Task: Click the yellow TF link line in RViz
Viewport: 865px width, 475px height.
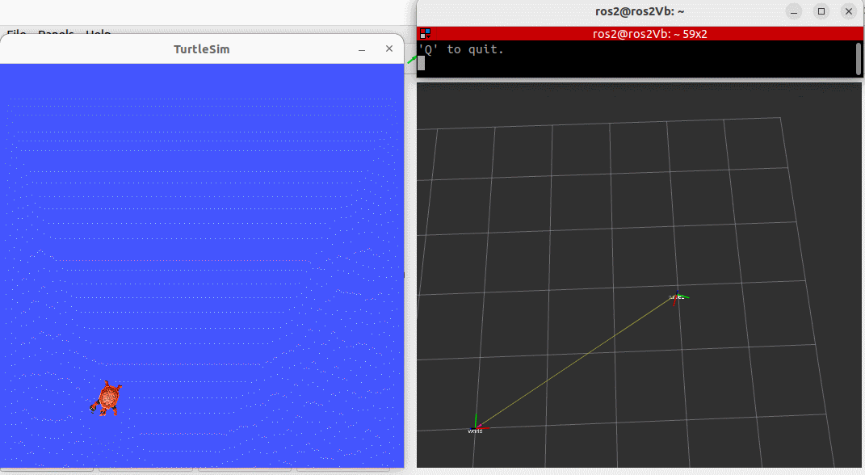Action: click(576, 363)
